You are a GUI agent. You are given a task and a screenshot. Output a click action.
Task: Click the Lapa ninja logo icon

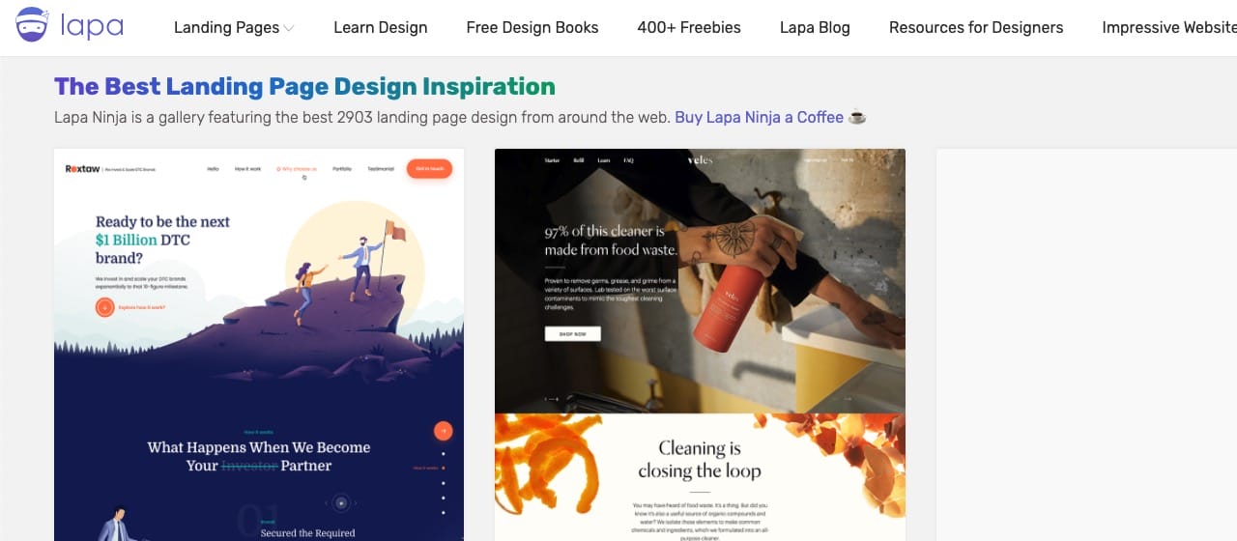(34, 26)
